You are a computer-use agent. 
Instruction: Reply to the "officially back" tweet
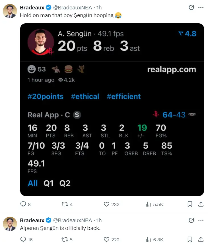click(23, 240)
